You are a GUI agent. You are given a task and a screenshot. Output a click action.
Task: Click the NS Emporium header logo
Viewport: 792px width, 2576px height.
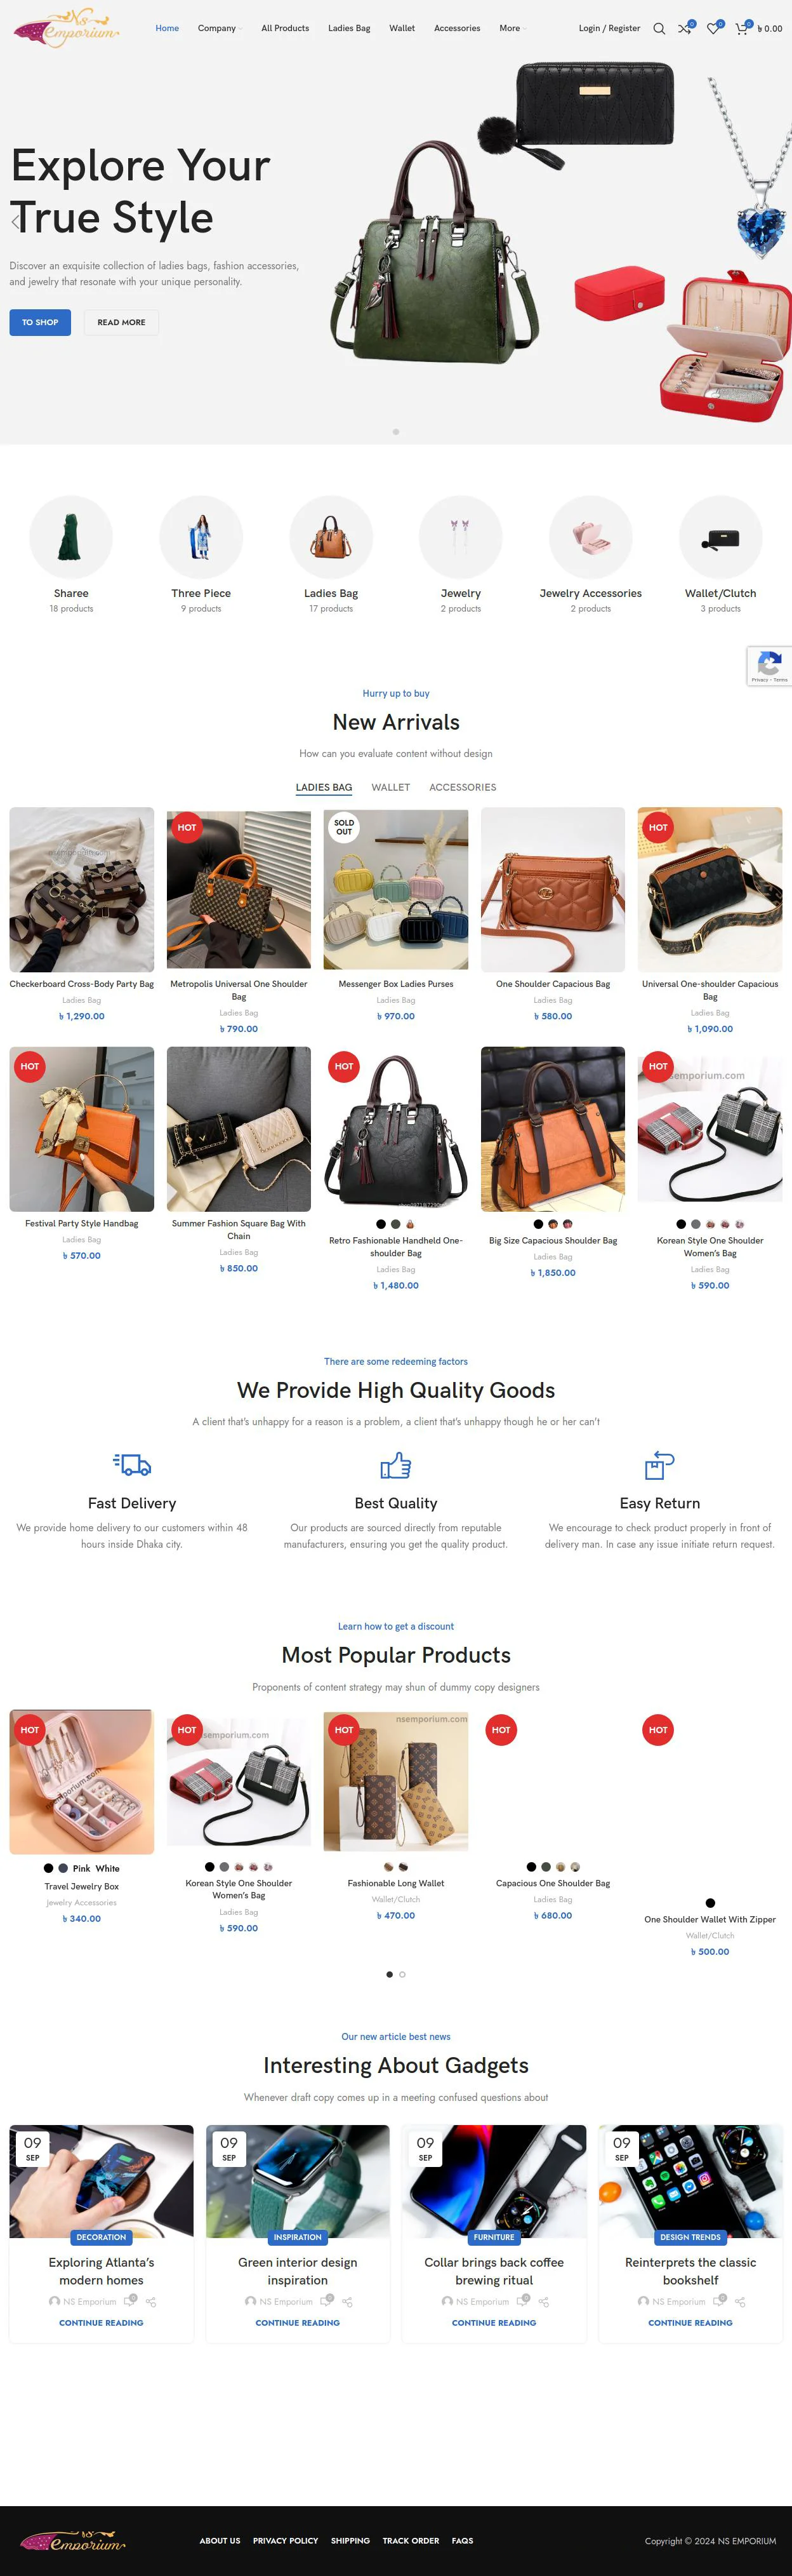pyautogui.click(x=66, y=28)
